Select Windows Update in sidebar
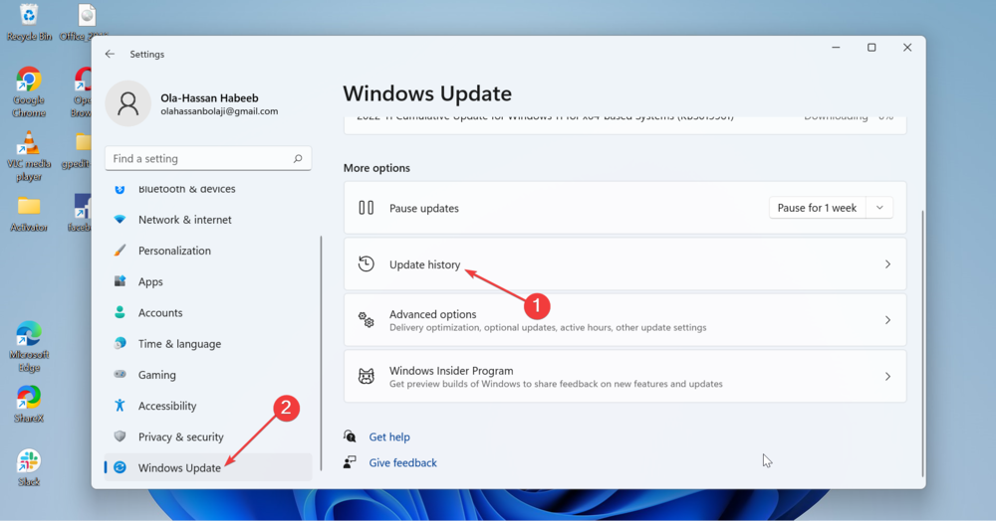This screenshot has width=996, height=521. 208,467
